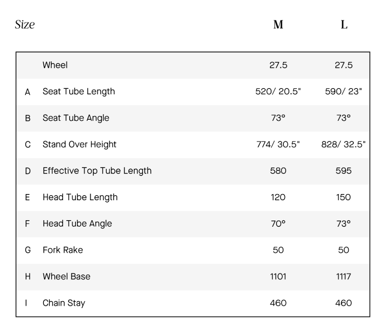Select the 1101 wheel base value
385x333 pixels.
[278, 276]
